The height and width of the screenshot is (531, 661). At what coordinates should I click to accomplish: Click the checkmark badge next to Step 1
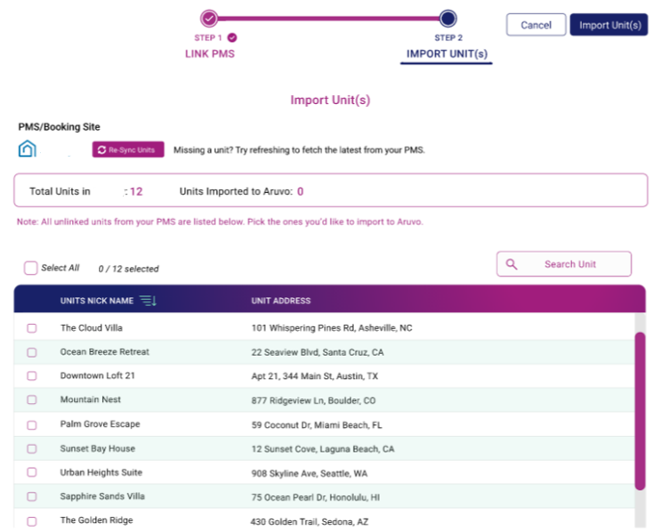tap(232, 38)
